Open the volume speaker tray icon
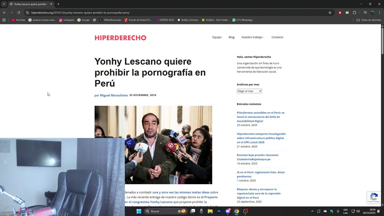The height and width of the screenshot is (216, 384). point(358,211)
